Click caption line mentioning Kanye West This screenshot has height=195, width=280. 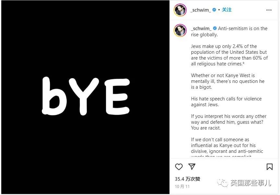223,75
